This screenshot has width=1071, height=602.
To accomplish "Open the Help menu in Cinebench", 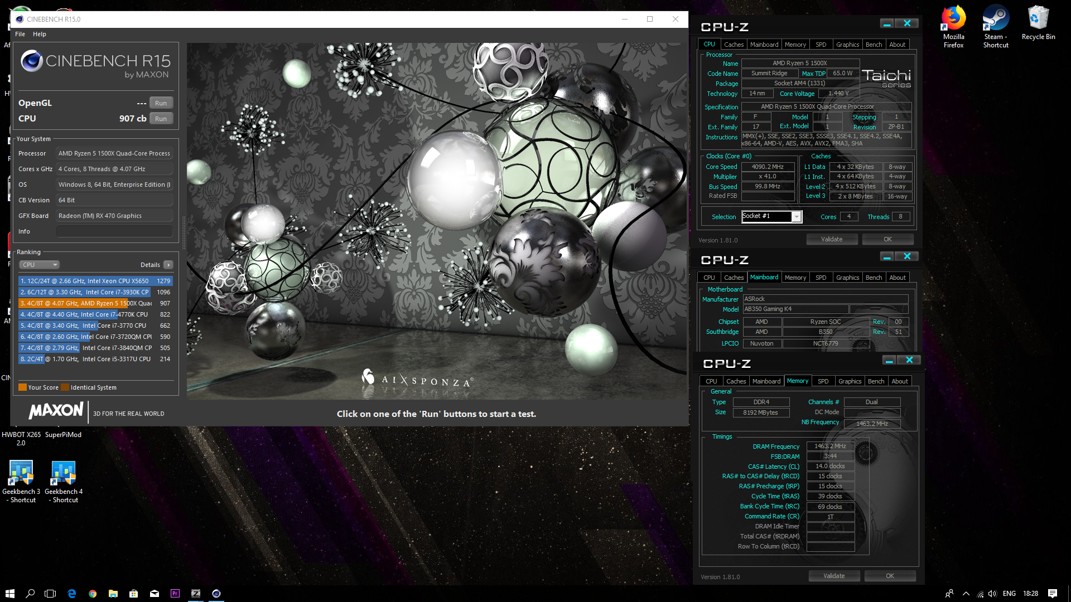I will click(39, 34).
